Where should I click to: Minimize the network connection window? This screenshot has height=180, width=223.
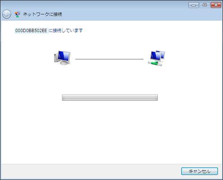pos(193,5)
